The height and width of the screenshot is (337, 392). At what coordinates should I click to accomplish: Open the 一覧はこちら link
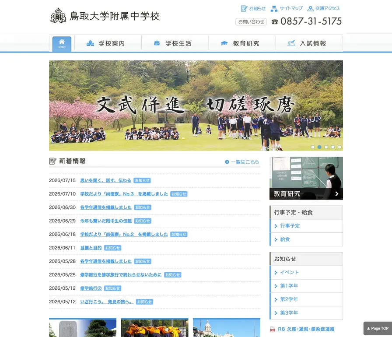coord(245,162)
